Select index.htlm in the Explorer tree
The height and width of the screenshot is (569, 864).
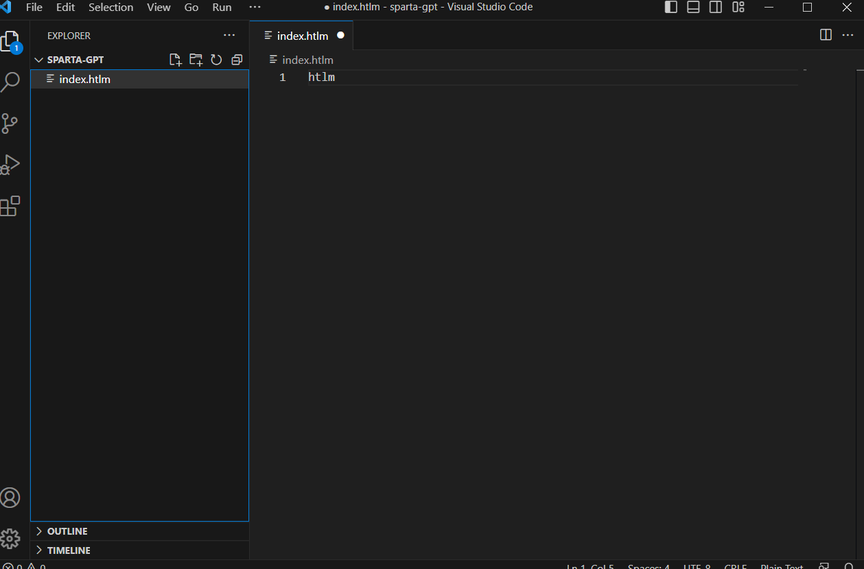pyautogui.click(x=139, y=79)
